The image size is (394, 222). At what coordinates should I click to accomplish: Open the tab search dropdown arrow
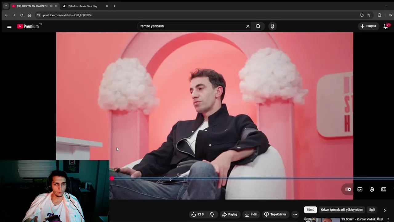click(6, 6)
